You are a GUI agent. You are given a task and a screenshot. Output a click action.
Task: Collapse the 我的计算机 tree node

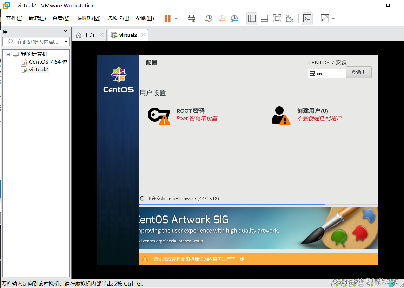coord(8,54)
